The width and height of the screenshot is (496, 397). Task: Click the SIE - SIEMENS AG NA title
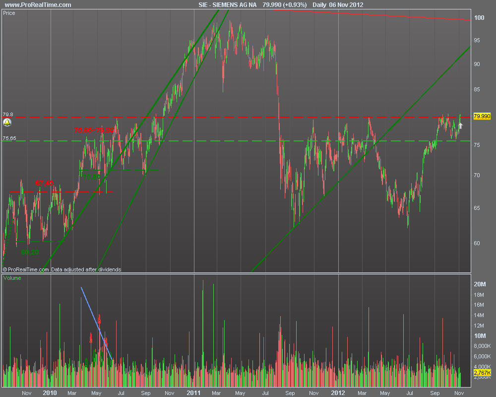click(228, 5)
